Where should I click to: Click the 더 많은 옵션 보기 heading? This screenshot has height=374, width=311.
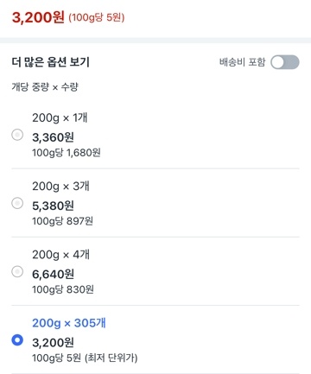point(51,62)
